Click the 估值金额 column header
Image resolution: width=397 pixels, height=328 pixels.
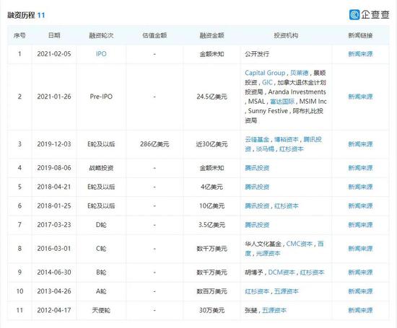[154, 35]
